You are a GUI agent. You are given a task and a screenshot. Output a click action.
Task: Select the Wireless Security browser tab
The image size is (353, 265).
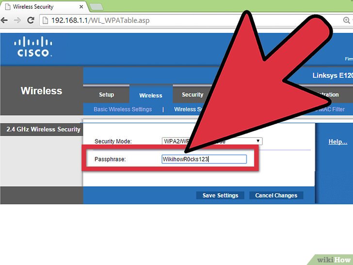(44, 7)
